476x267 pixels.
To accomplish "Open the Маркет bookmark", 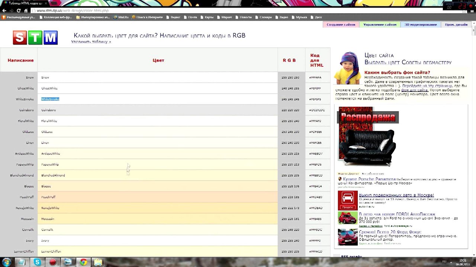I will pos(224,17).
